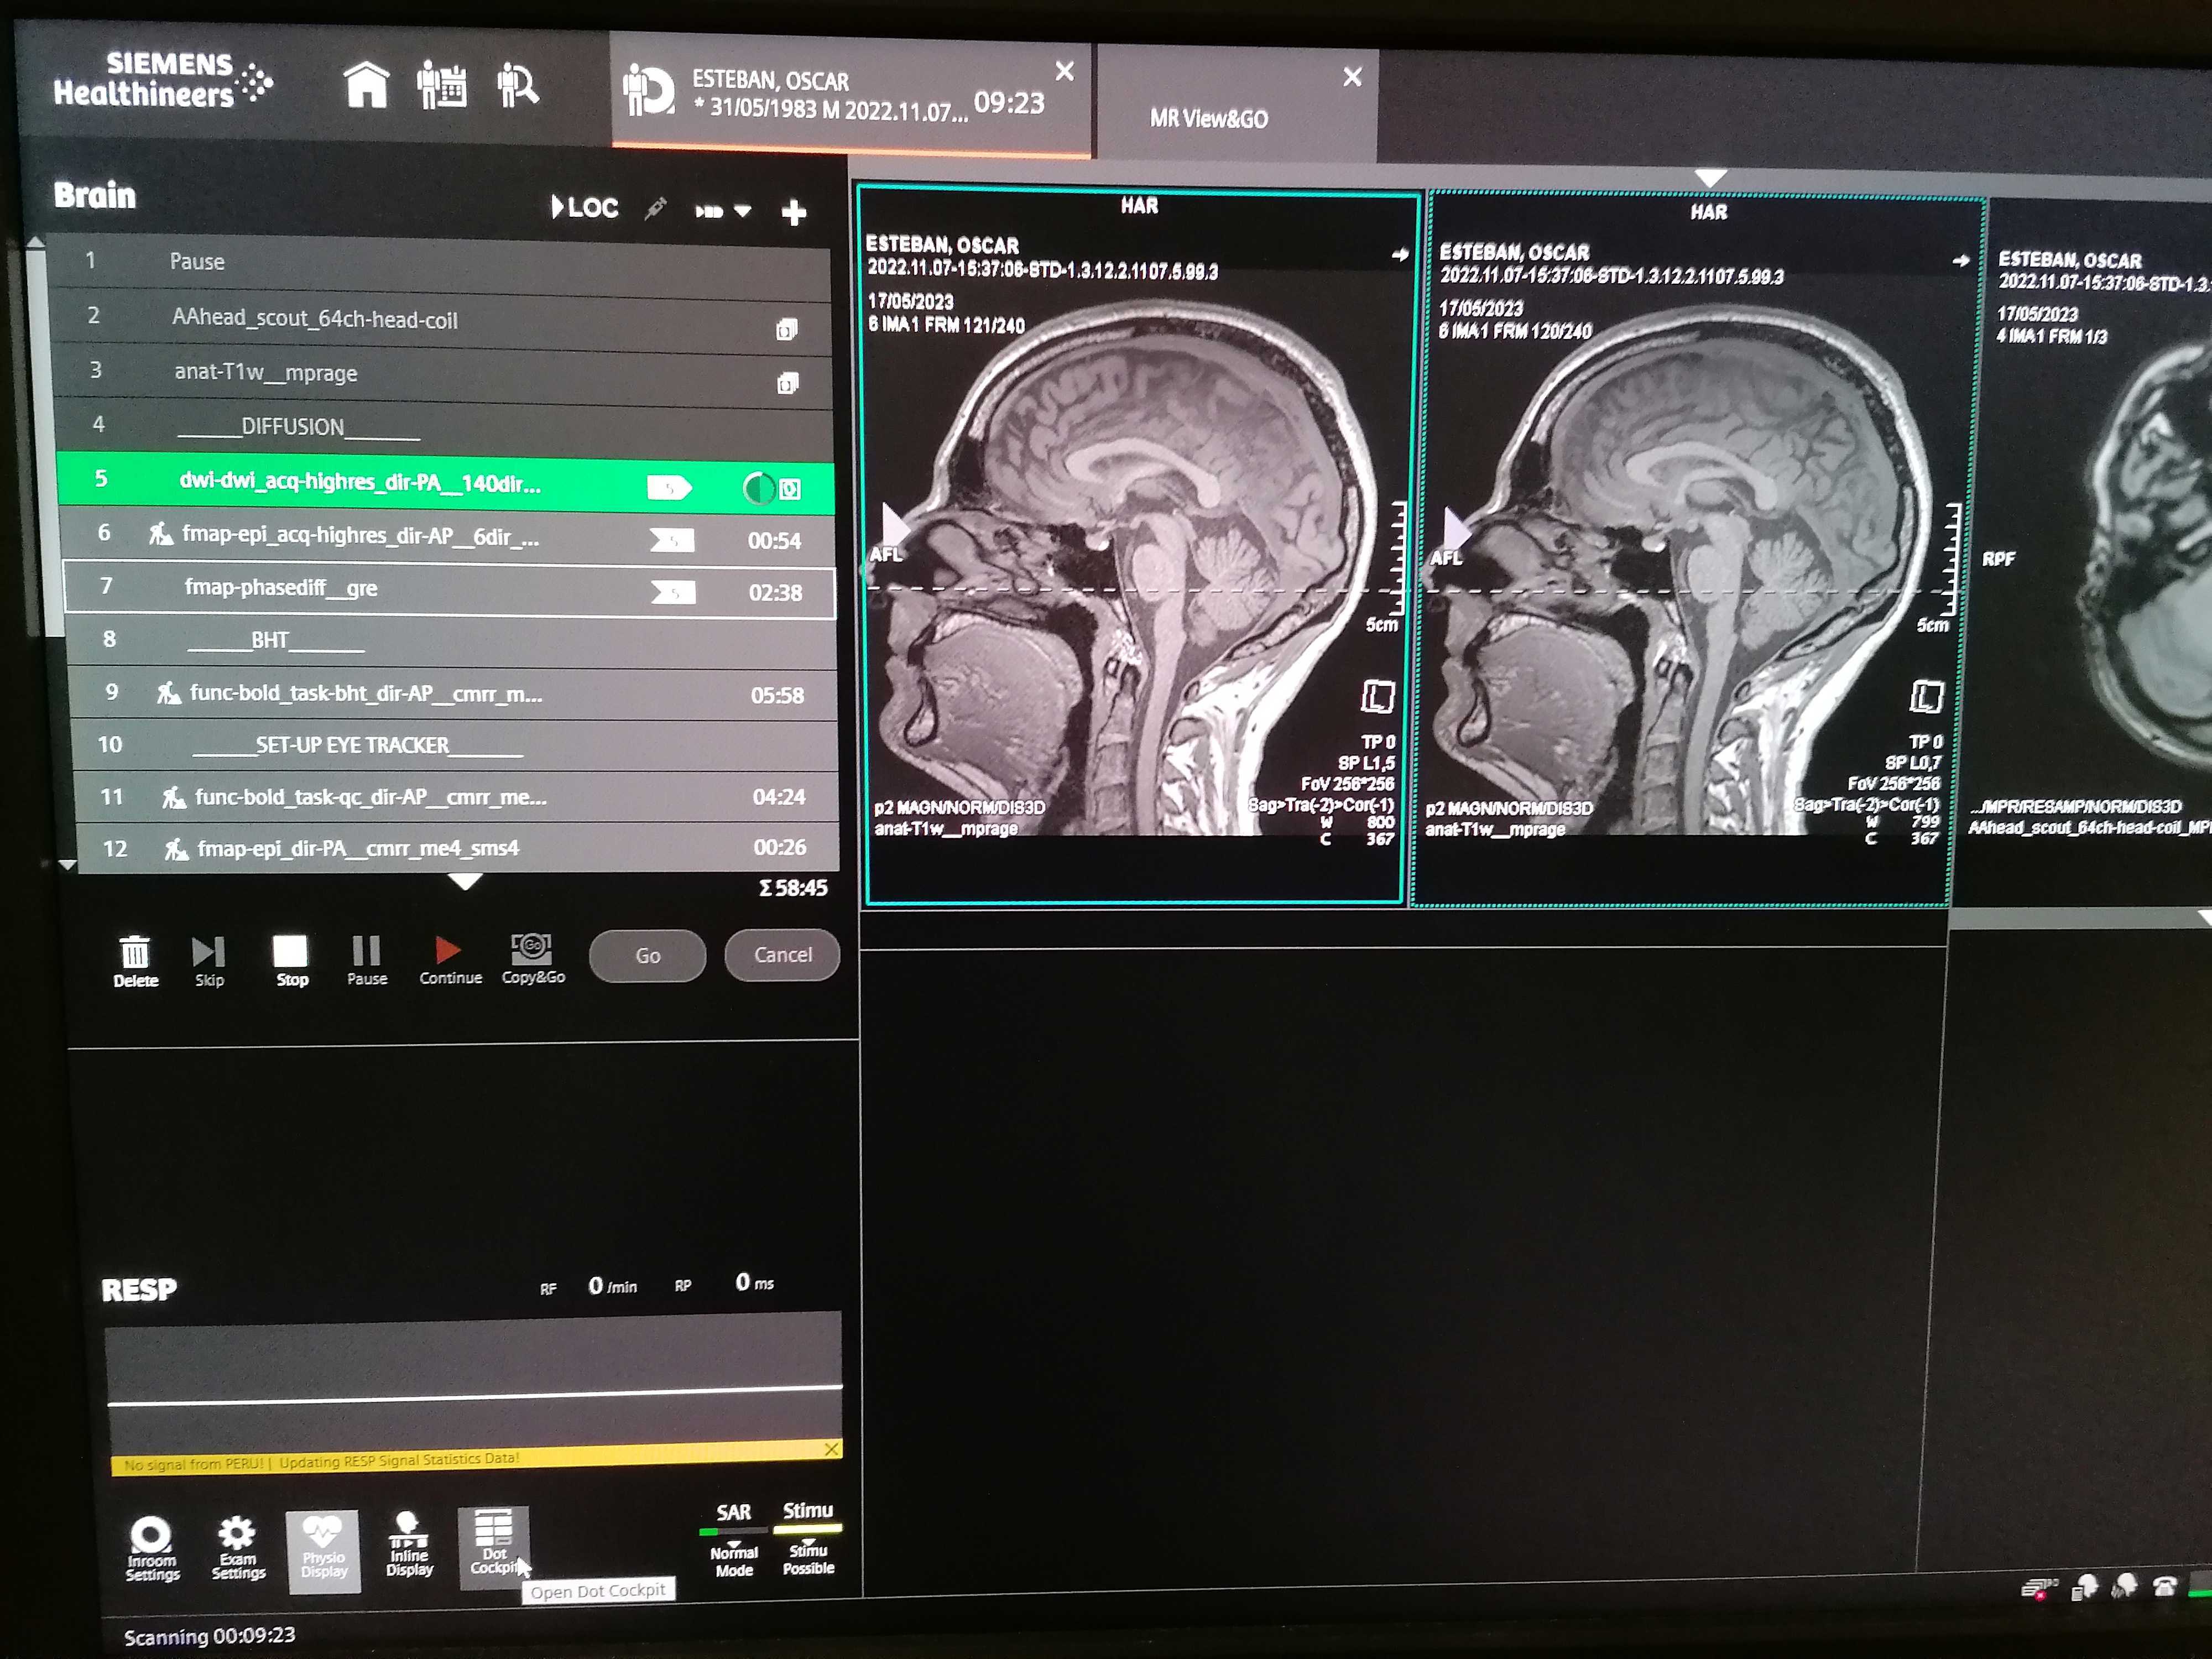Click the Go button
This screenshot has width=2212, height=1659.
point(647,955)
